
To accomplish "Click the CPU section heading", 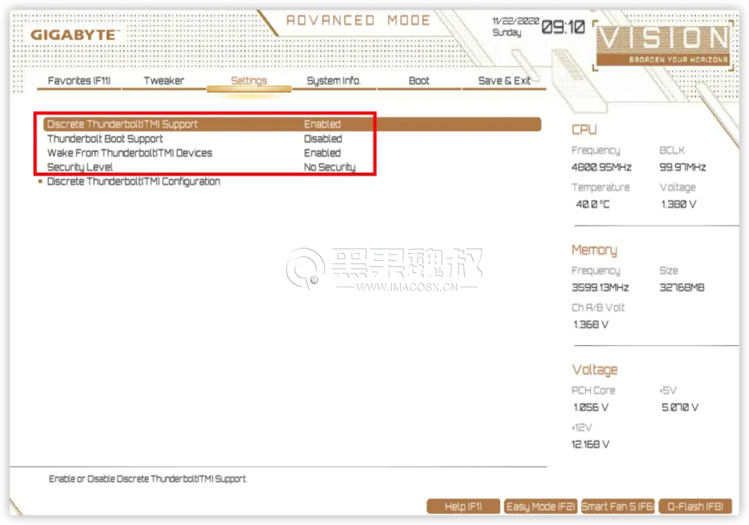I will tap(584, 130).
